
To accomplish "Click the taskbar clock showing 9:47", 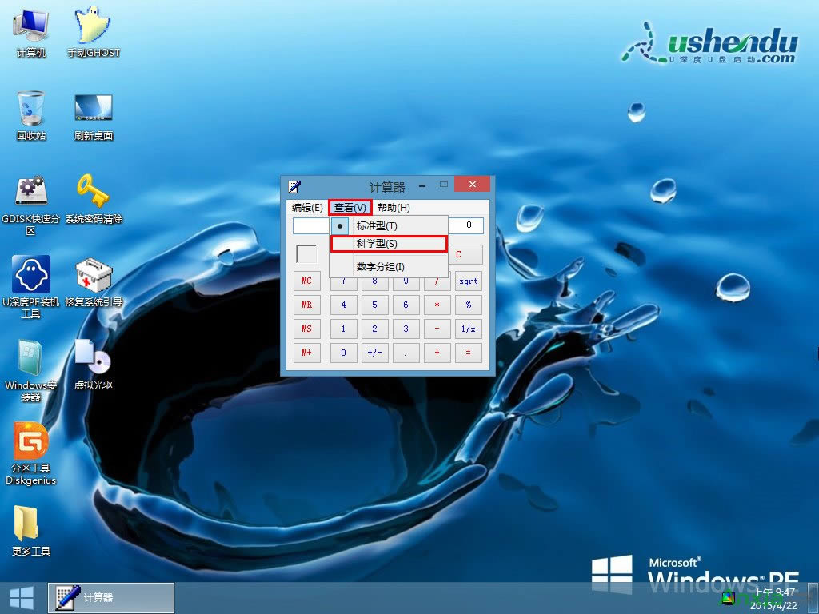I will click(774, 598).
